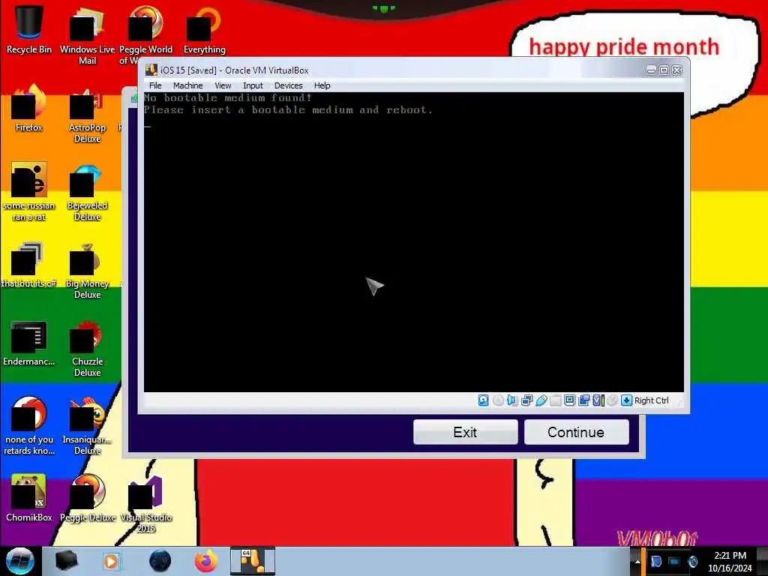
Task: Select the Insaniquarium Deluxe desktop icon
Action: [87, 425]
